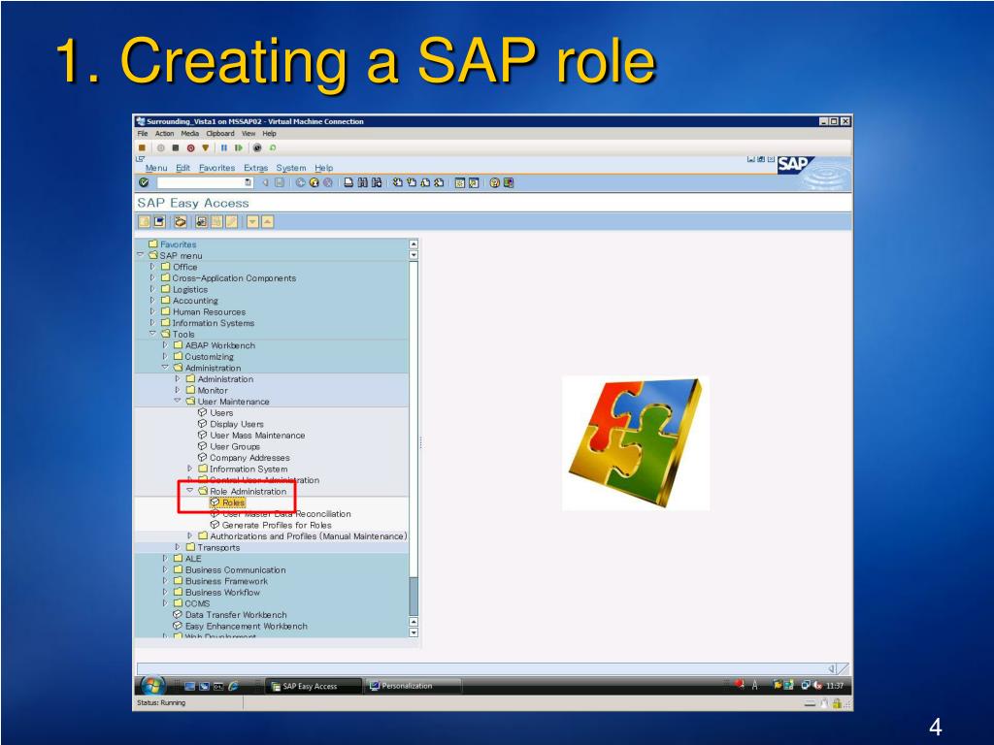Select the Favorites folder in tree
This screenshot has height=745, width=994.
click(173, 243)
